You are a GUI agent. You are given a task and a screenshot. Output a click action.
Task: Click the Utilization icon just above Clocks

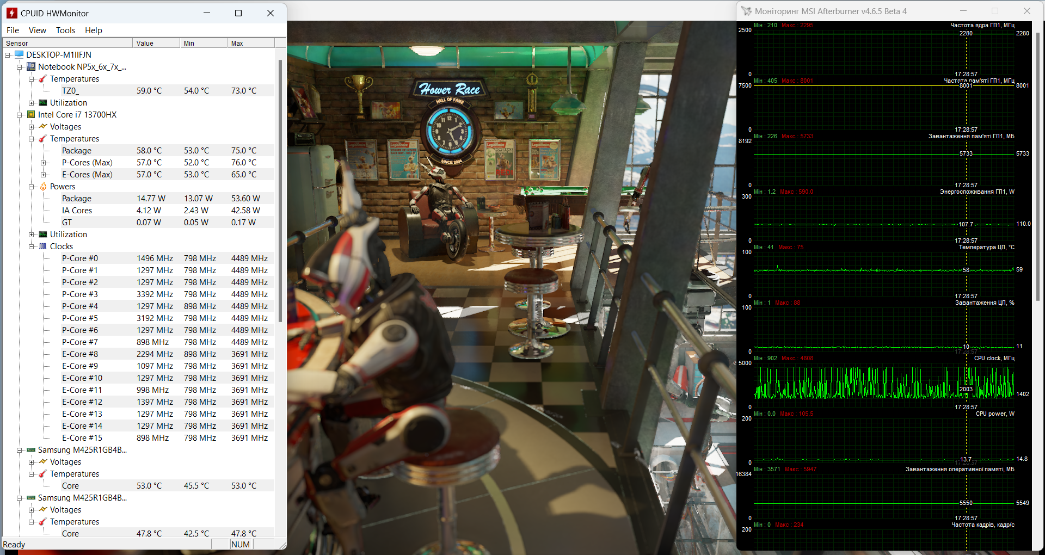tap(43, 234)
